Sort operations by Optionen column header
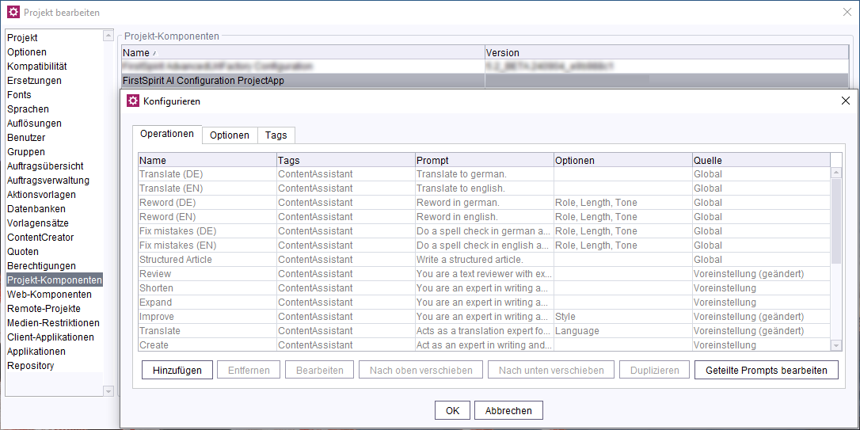 pyautogui.click(x=623, y=160)
